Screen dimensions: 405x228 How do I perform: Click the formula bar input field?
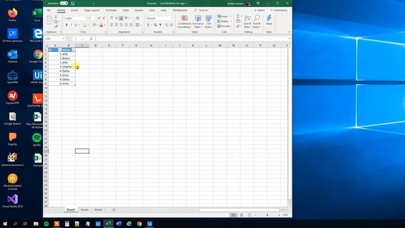pos(192,39)
